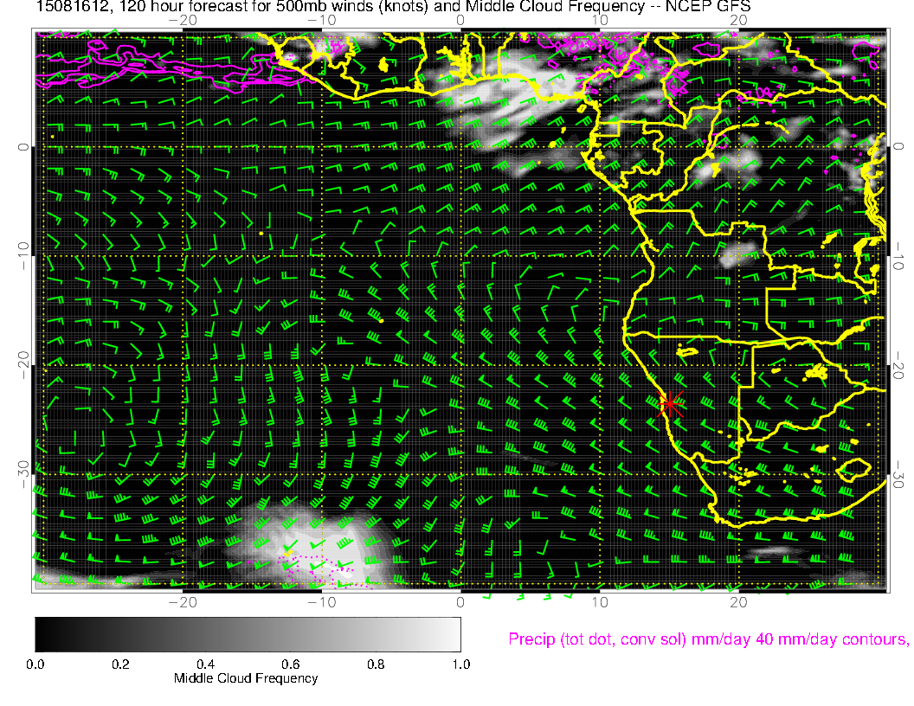Click the -30 latitude label on right axis

[898, 474]
